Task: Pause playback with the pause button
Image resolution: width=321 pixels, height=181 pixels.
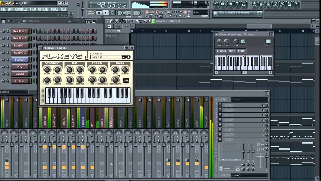Action: coord(99,13)
